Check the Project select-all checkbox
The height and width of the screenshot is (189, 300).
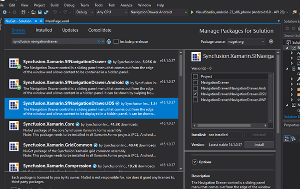coord(195,76)
